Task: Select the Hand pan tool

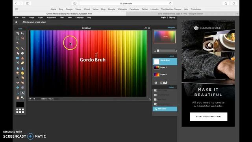Action: (18, 97)
